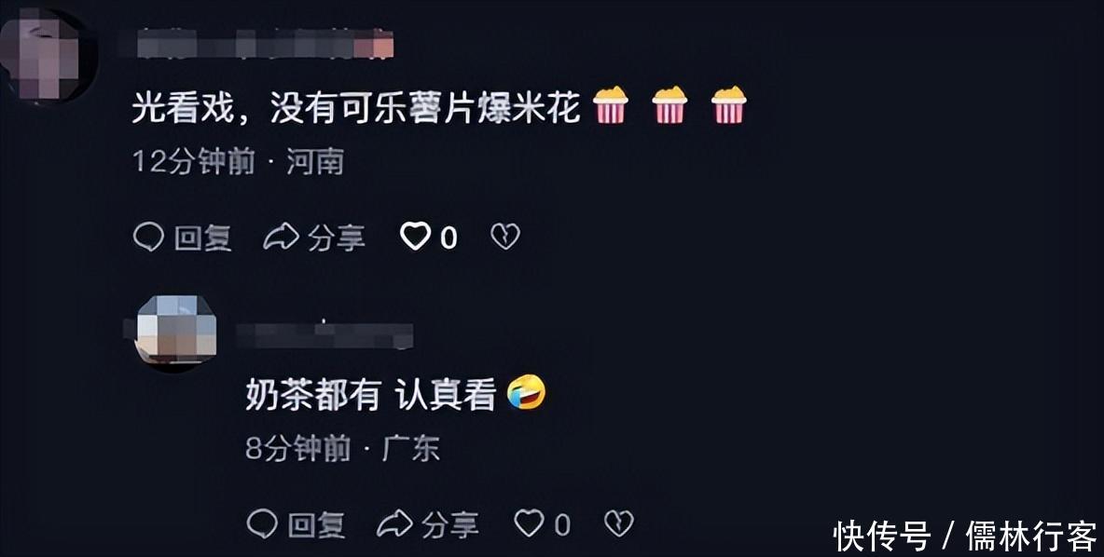
Task: Click the blurred username of the first commenter
Action: [x=265, y=44]
